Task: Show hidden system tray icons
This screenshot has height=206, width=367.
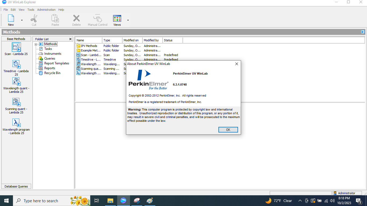Action: pos(300,201)
